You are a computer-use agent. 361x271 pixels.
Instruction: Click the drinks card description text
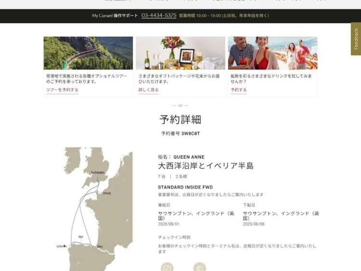[x=271, y=78]
